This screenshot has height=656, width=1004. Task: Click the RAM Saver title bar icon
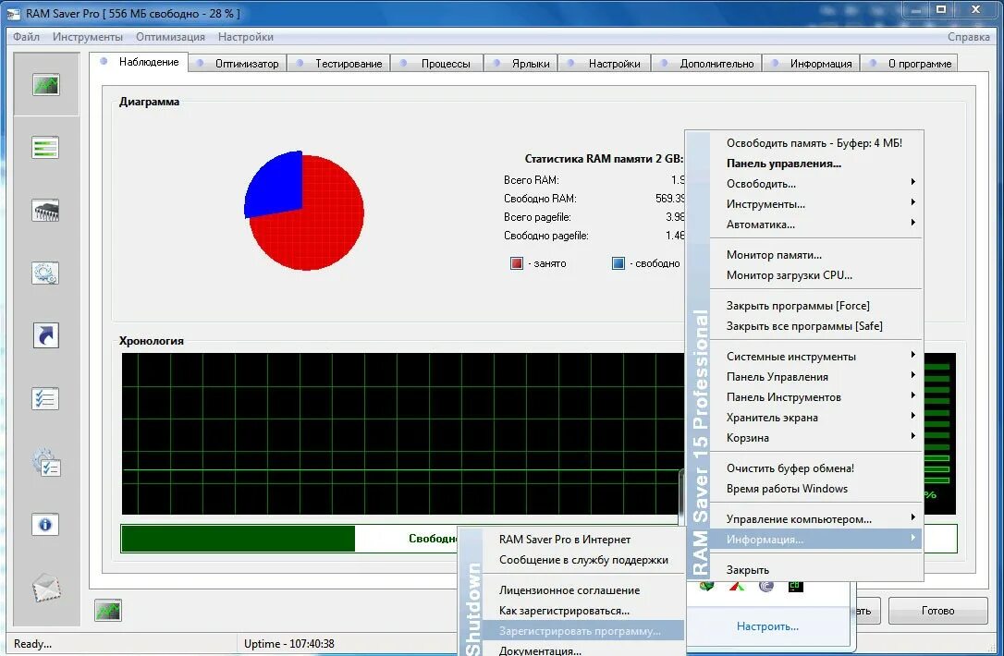coord(14,14)
